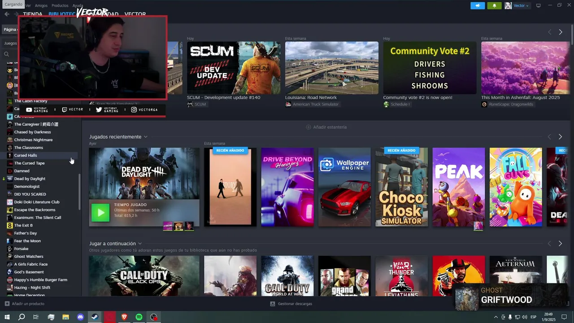Viewport: 574px width, 323px height.
Task: Click the Demonologist game icon
Action: tap(10, 186)
